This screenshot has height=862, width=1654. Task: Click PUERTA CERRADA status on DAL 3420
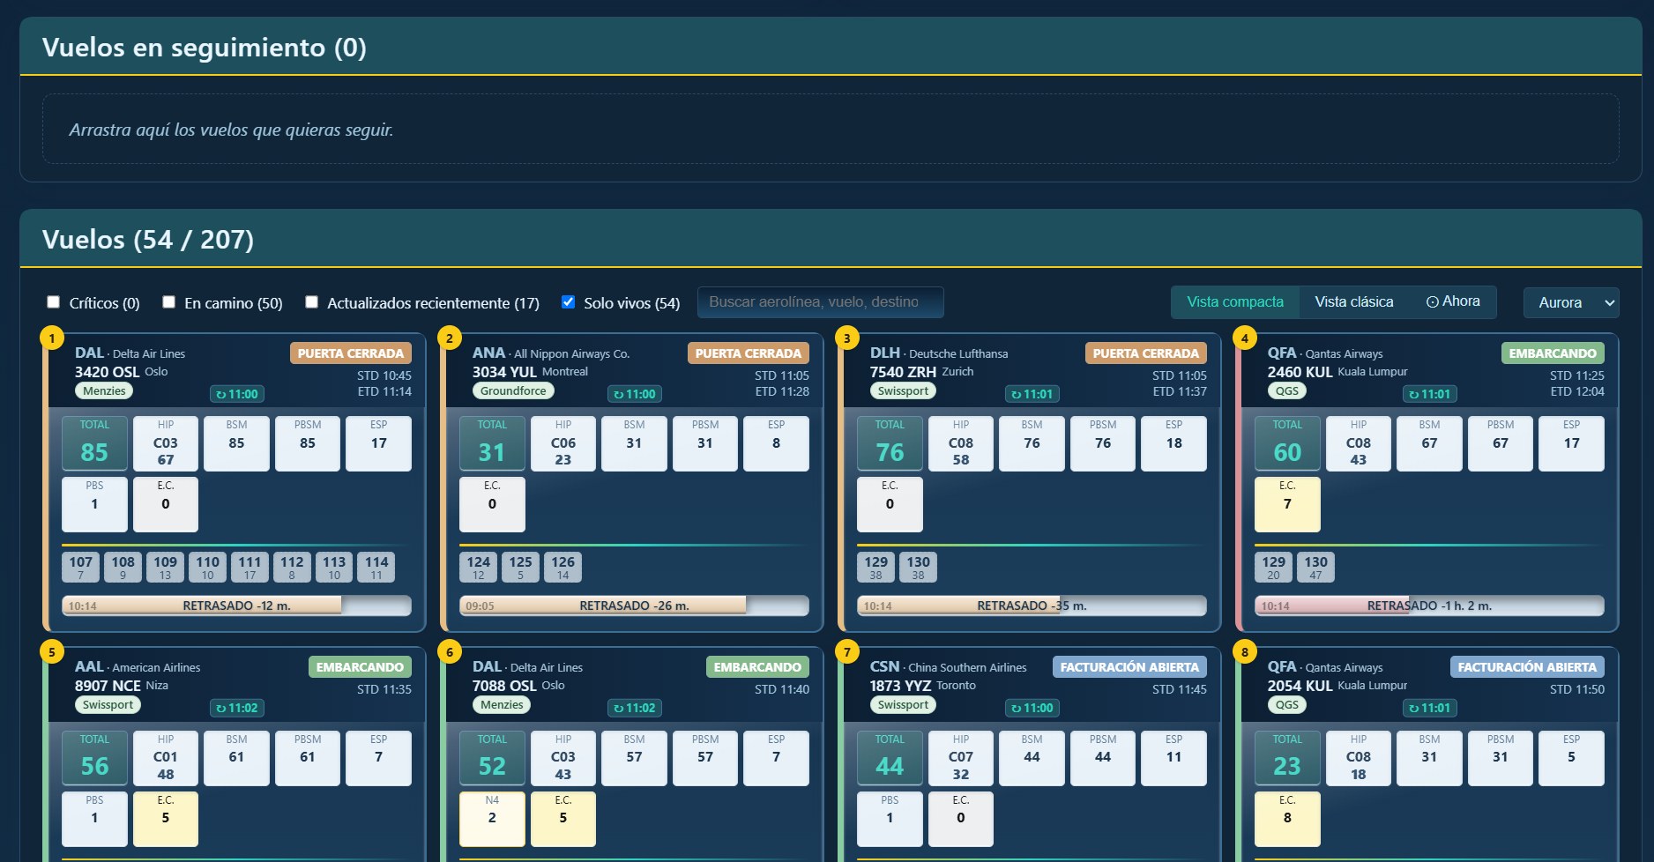click(x=351, y=353)
